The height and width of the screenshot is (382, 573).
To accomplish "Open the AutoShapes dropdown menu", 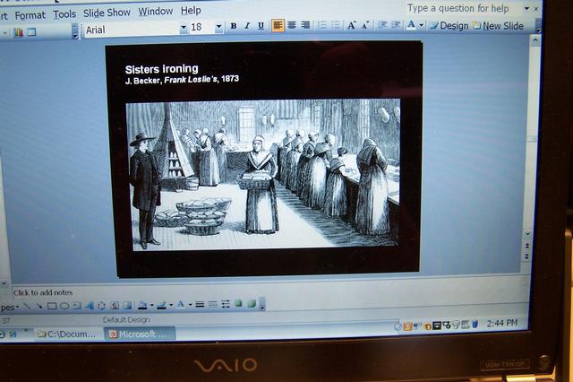I will [9, 308].
